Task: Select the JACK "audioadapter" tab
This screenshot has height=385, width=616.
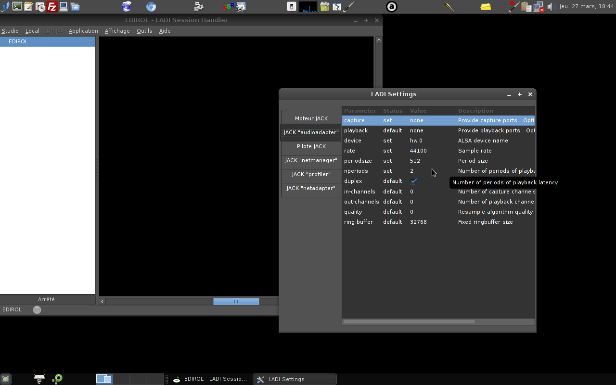Action: (x=311, y=132)
